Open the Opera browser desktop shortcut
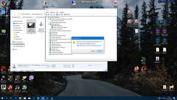The image size is (177, 100). tap(144, 70)
